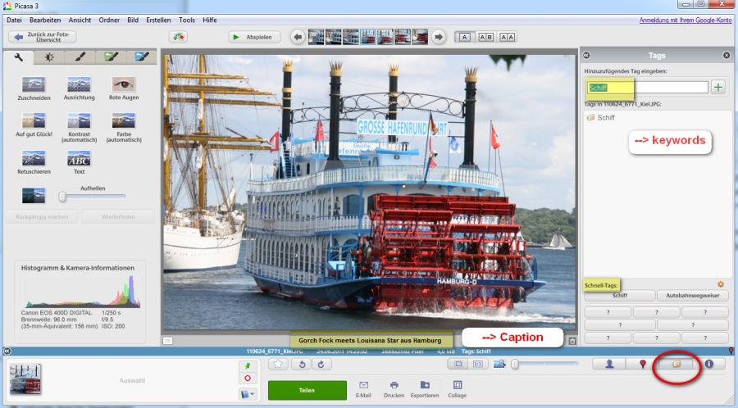This screenshot has height=408, width=738.
Task: Switch to side-by-side AB view
Action: click(x=485, y=37)
